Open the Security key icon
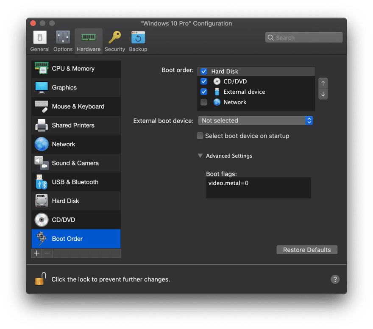 [115, 37]
